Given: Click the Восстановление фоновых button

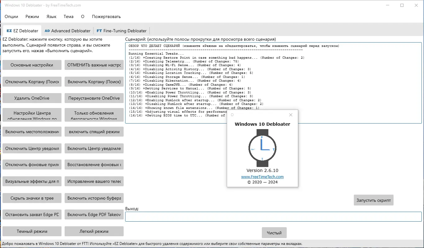Looking at the screenshot, I should click(x=94, y=165).
